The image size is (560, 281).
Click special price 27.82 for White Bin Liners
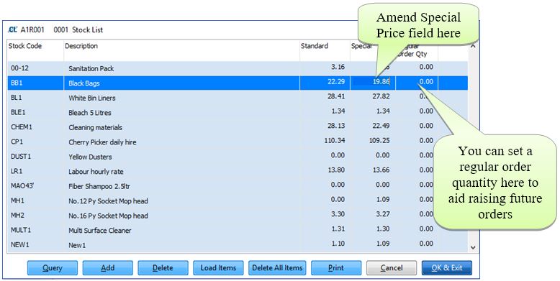click(x=381, y=96)
